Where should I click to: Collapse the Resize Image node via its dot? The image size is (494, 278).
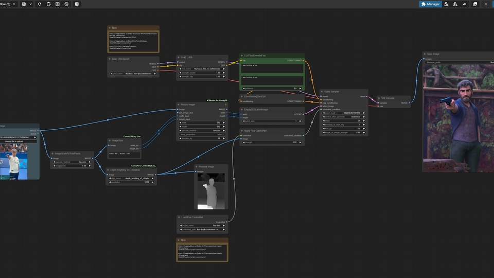pyautogui.click(x=179, y=105)
